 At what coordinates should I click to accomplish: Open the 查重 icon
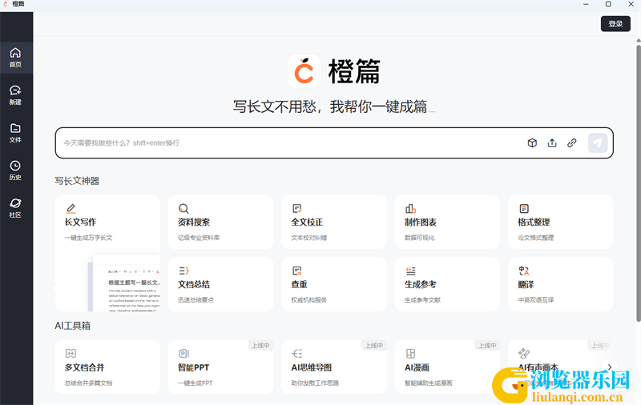point(297,271)
